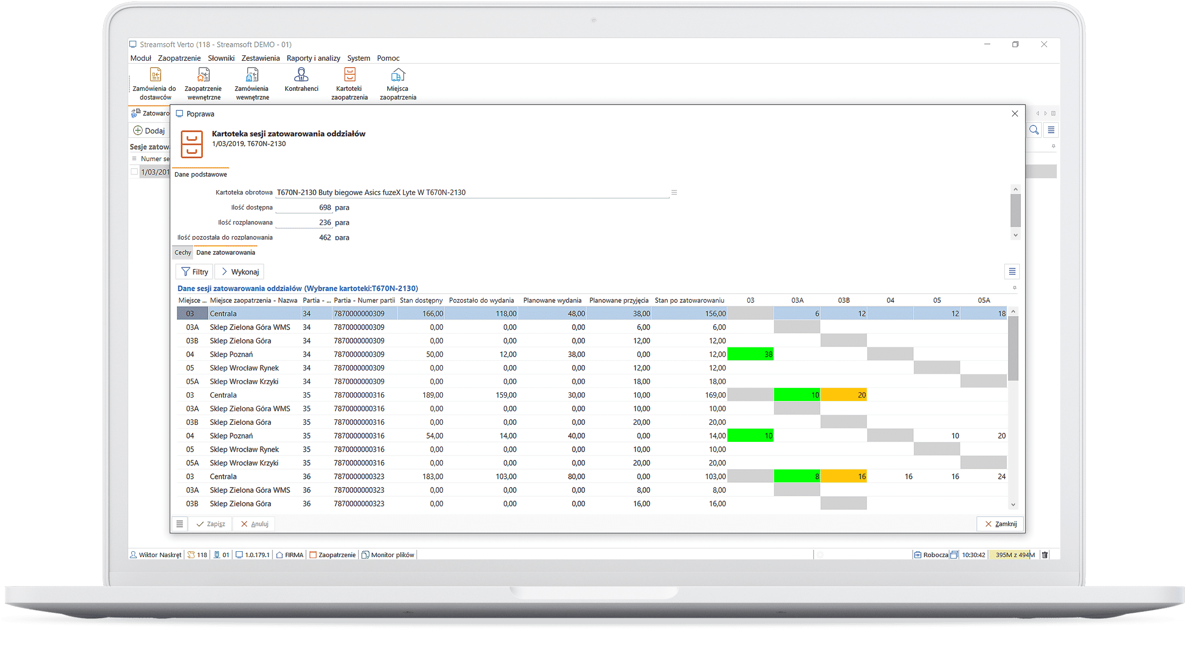
Task: Click the large Kartoteka drawer icon in dialog header
Action: pos(192,144)
